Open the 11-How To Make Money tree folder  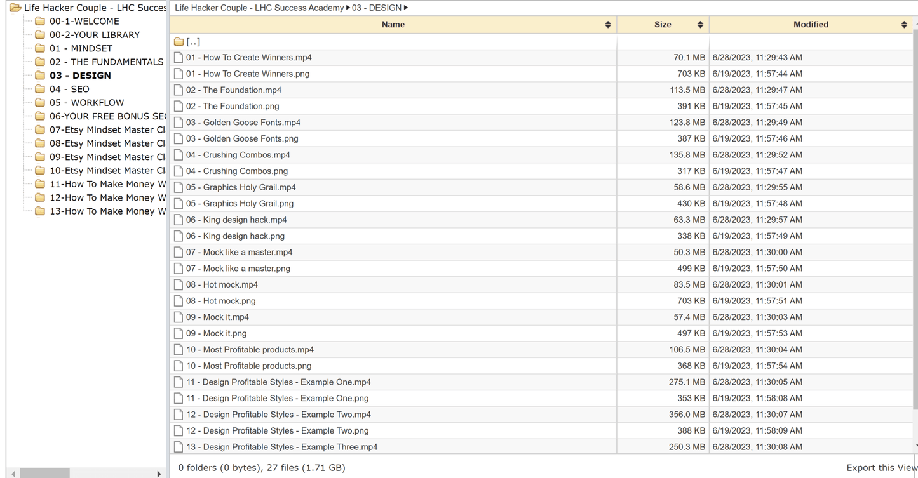pos(107,184)
